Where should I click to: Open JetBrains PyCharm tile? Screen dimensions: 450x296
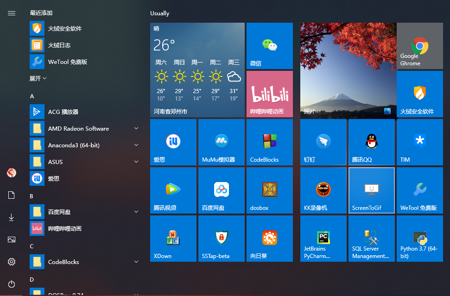tap(323, 239)
